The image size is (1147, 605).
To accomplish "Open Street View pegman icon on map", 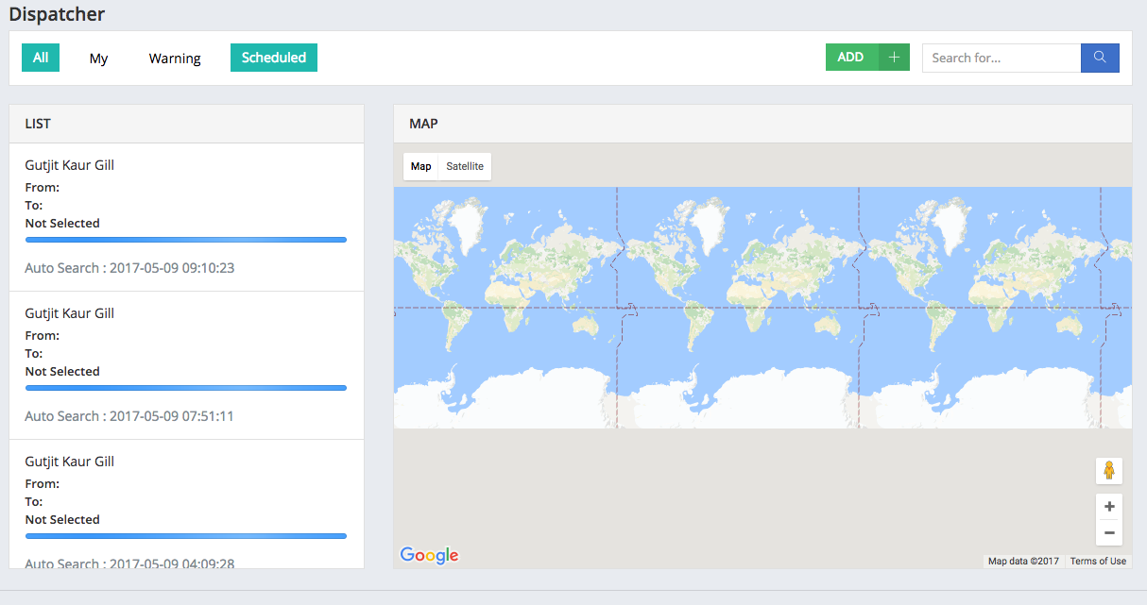I will point(1109,470).
